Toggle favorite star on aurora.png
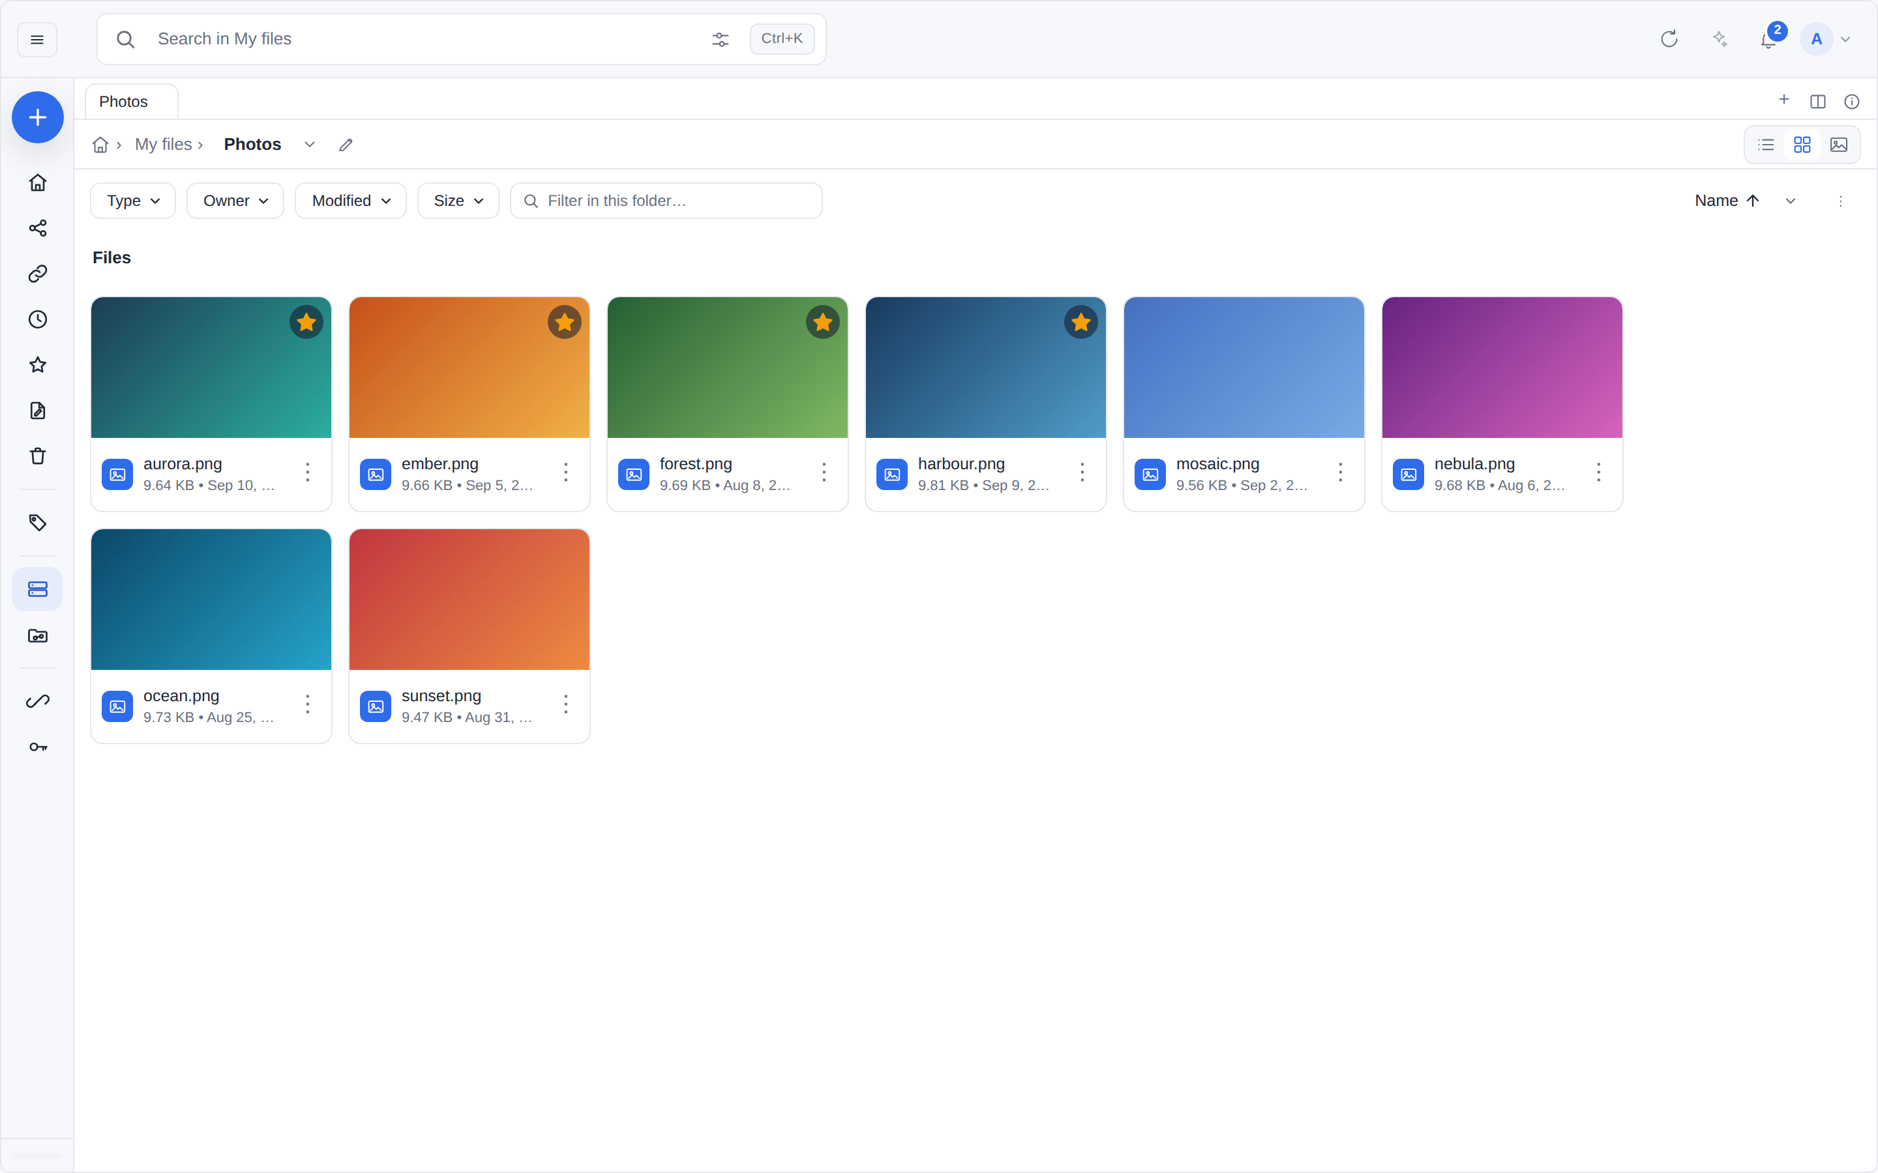This screenshot has height=1173, width=1878. point(306,322)
